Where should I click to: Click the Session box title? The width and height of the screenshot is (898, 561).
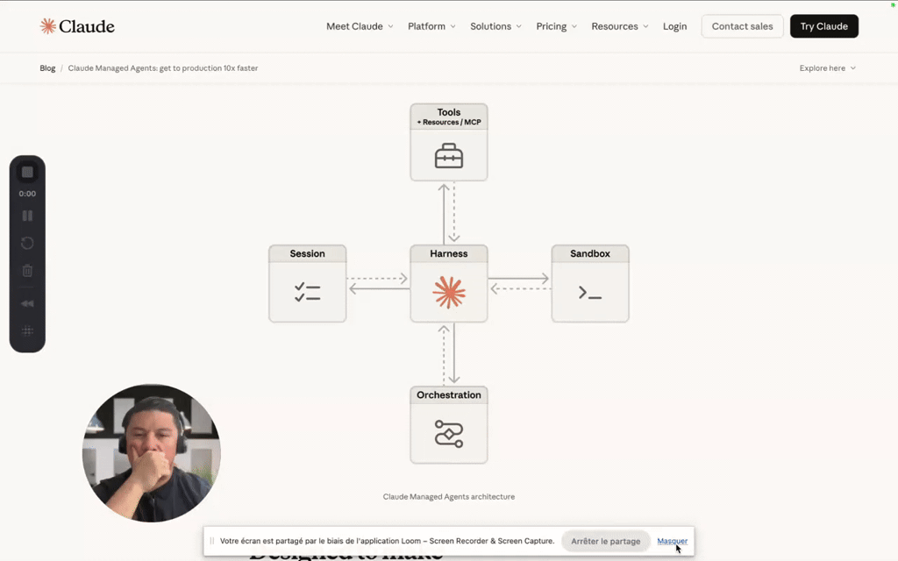[x=308, y=253]
